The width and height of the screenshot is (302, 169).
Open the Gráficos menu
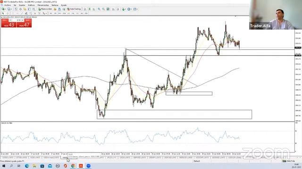coord(31,5)
